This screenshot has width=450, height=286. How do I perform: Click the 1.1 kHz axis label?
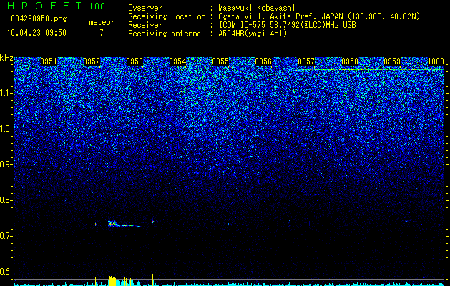pyautogui.click(x=6, y=93)
